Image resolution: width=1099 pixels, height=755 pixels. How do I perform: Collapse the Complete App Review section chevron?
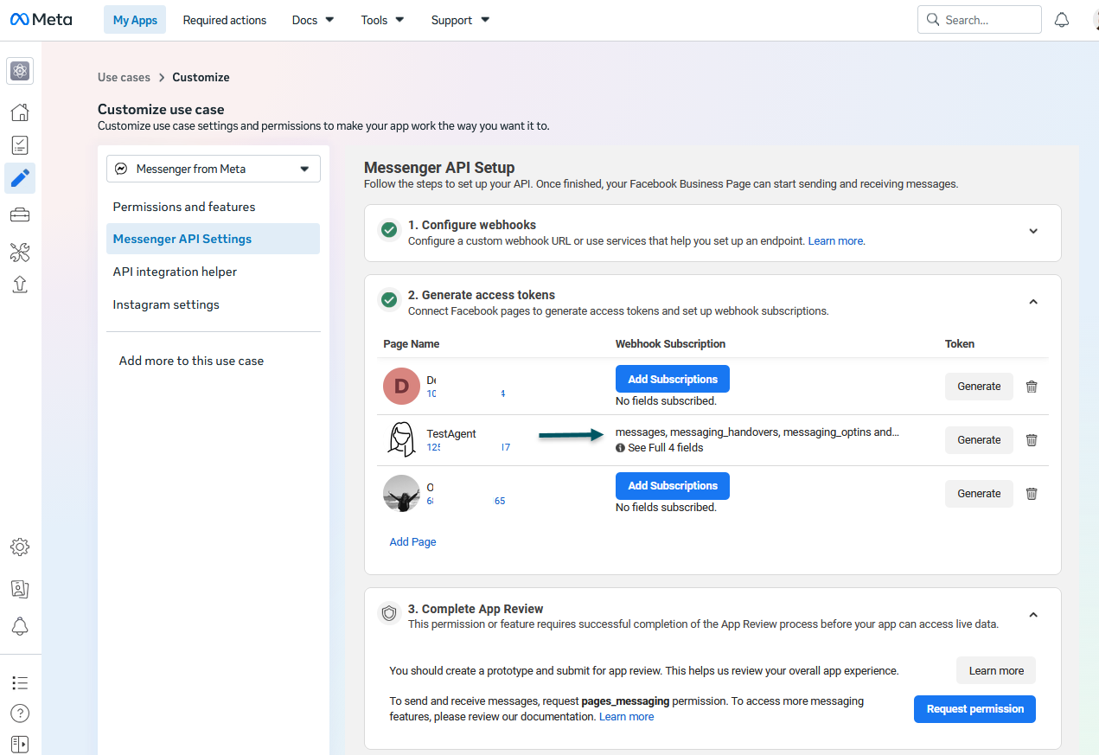1033,615
